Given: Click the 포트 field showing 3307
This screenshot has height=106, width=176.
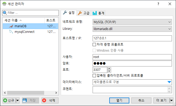Looking at the screenshot, I should tap(100, 70).
